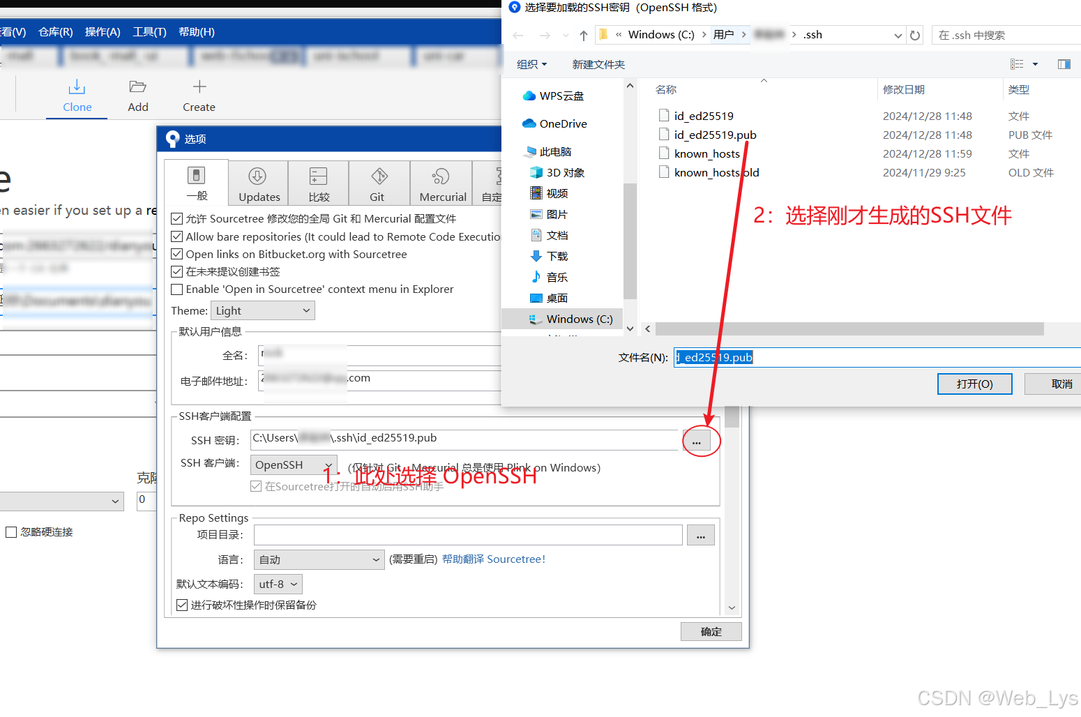Open the 默认文本编码 utf-8 dropdown
The height and width of the screenshot is (717, 1081).
(x=278, y=584)
